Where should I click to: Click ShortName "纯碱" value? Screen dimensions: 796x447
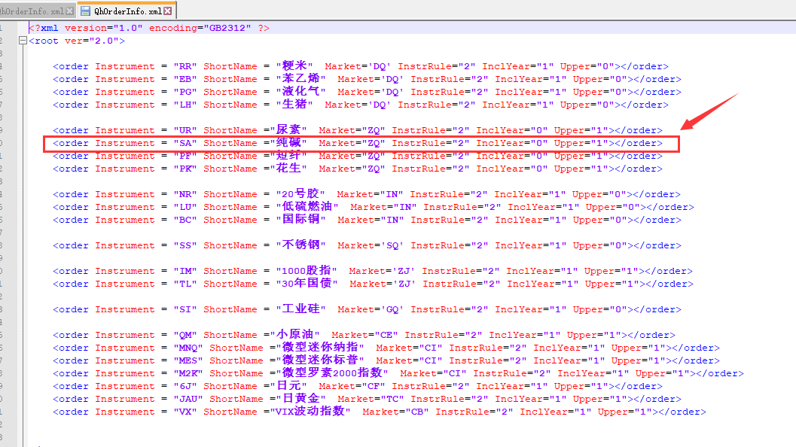click(x=288, y=142)
